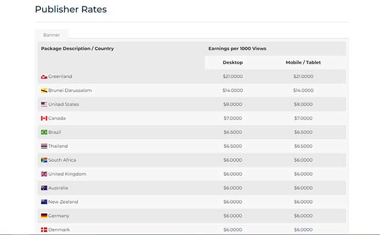This screenshot has width=380, height=235.
Task: Click the Mobile / Tablet column header
Action: (x=303, y=63)
